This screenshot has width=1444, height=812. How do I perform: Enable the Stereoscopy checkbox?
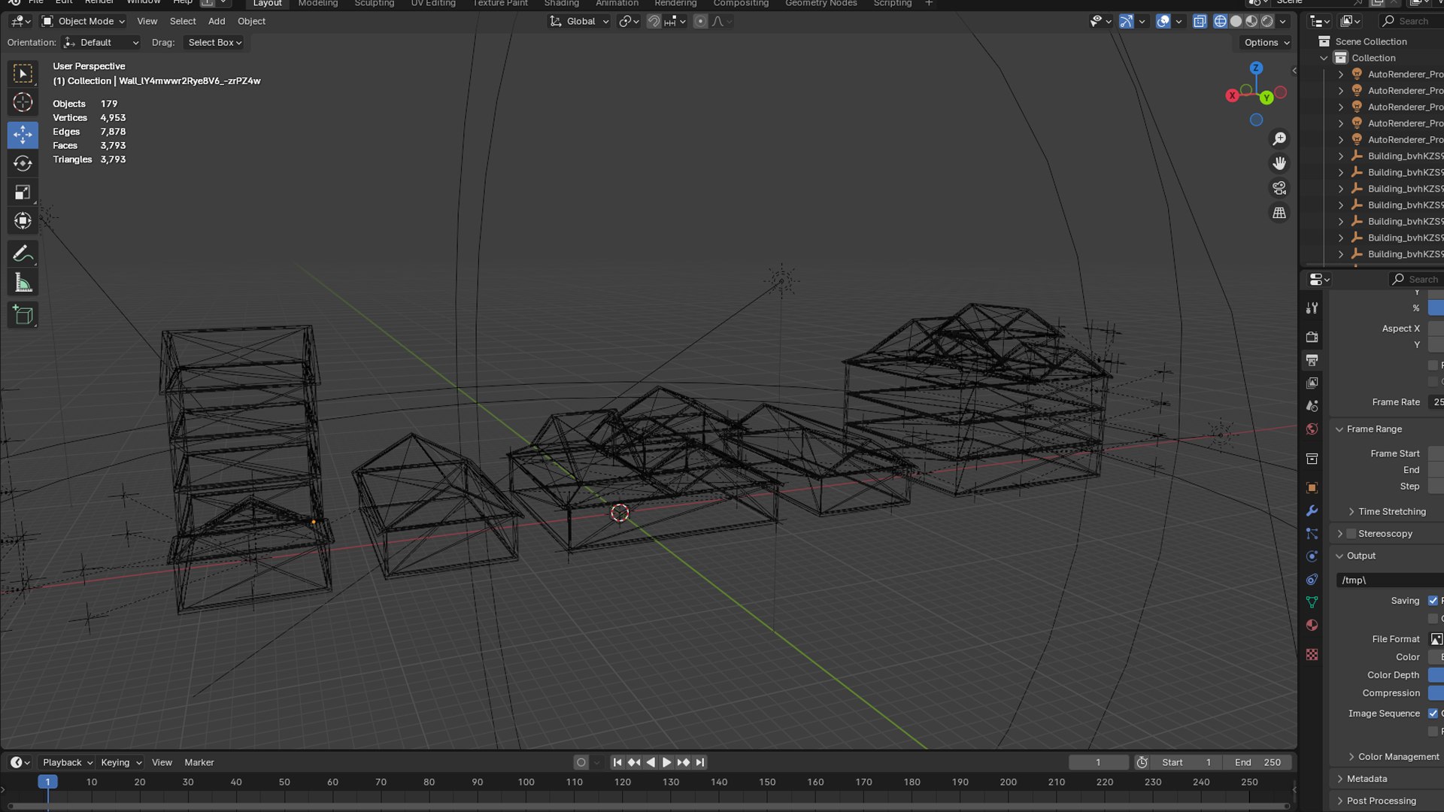pos(1351,534)
